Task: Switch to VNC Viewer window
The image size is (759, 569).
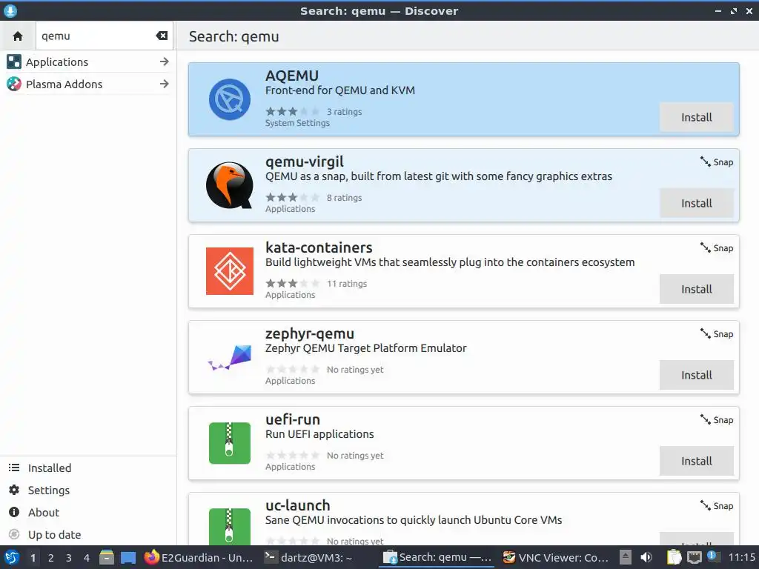Action: tap(555, 558)
